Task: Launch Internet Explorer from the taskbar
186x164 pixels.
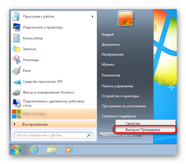Action: coord(34,150)
